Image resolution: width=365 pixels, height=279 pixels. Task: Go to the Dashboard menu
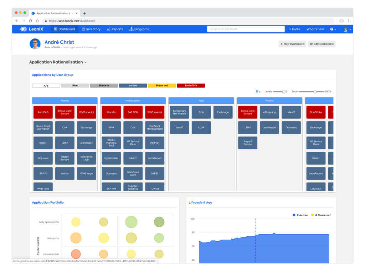(65, 29)
